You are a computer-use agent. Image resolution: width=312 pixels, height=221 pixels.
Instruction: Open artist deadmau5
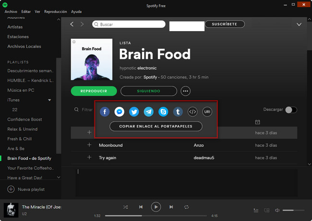pos(204,158)
